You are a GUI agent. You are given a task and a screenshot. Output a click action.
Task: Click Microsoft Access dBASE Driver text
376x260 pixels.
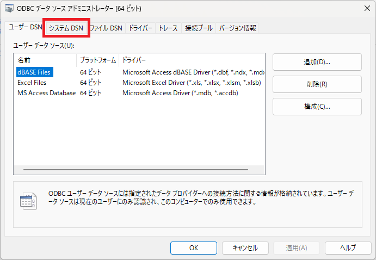[x=193, y=72]
